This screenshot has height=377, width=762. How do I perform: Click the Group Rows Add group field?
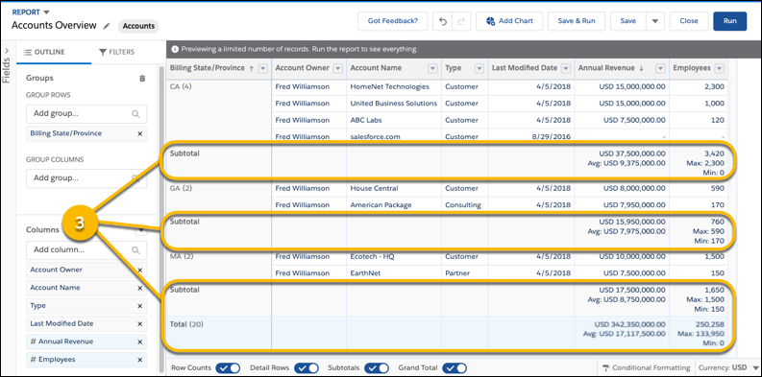click(86, 113)
